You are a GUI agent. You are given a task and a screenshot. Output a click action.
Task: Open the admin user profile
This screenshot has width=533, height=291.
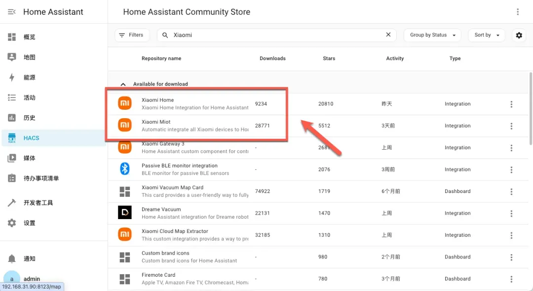pos(32,279)
